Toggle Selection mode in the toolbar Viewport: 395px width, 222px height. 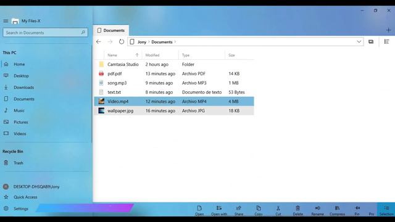coord(386,210)
